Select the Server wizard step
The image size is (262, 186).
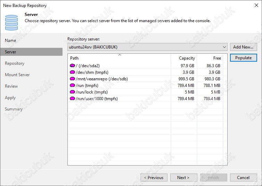[31, 52]
